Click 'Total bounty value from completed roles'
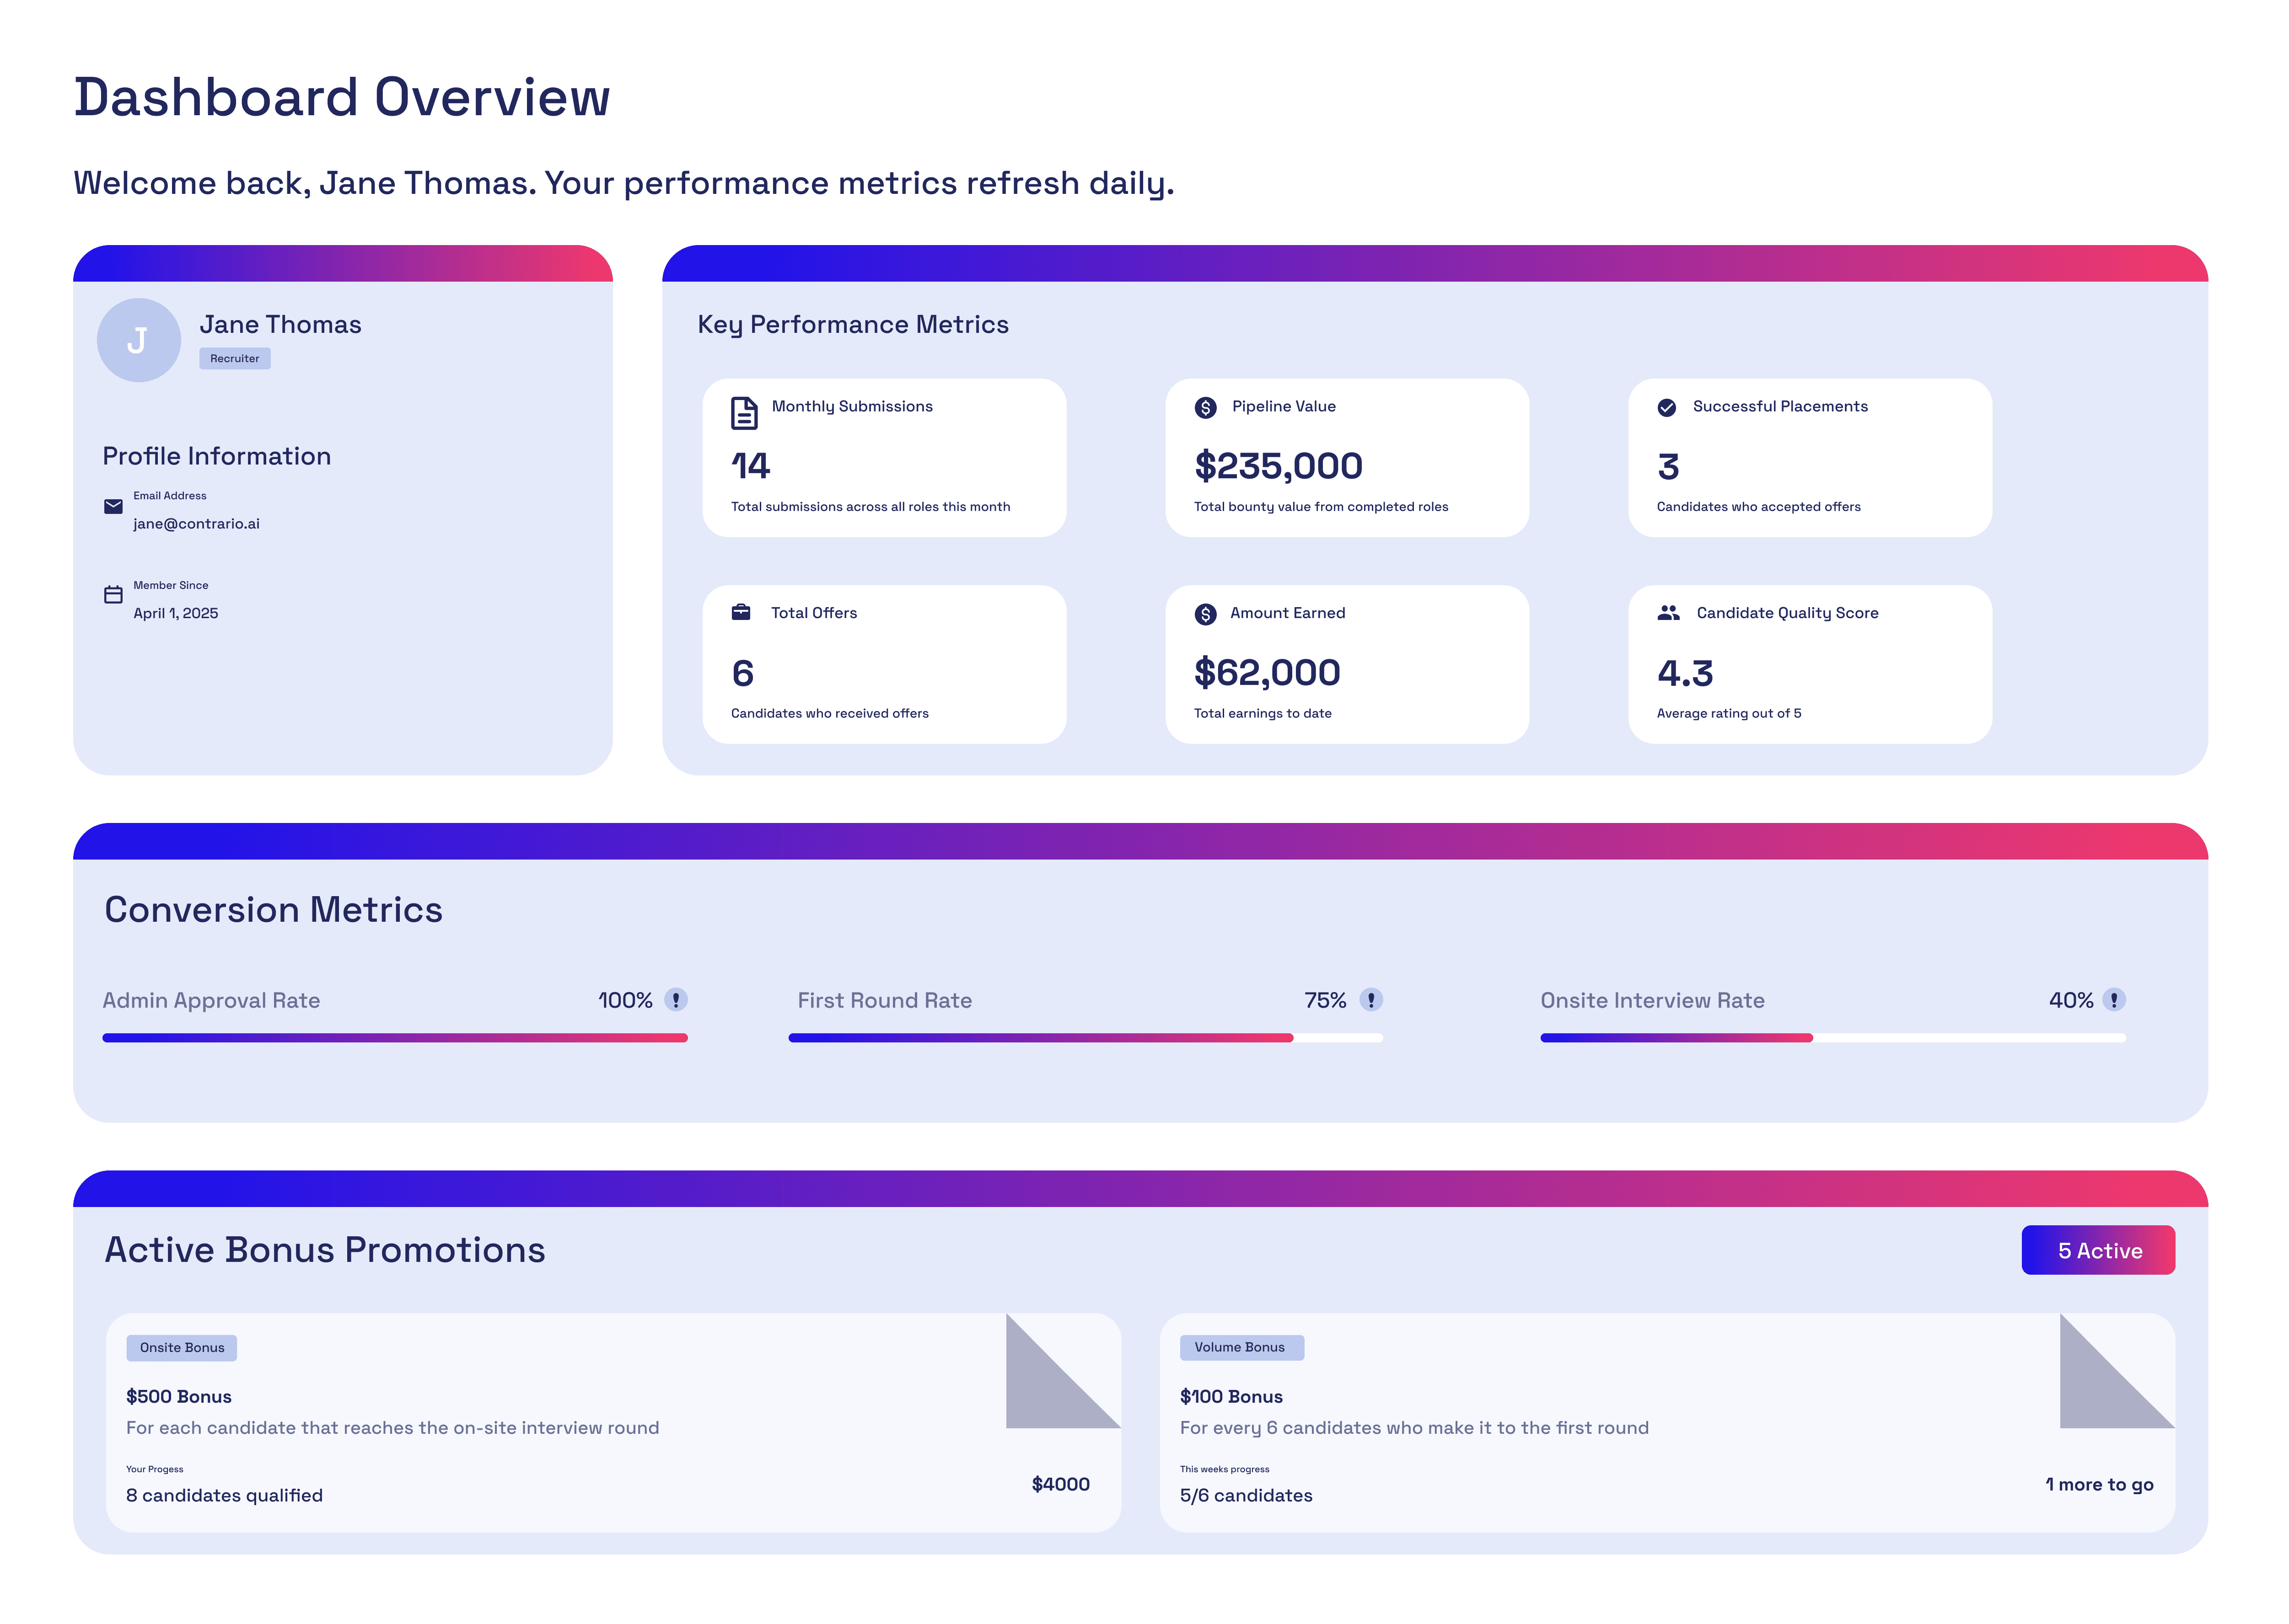 (1321, 507)
